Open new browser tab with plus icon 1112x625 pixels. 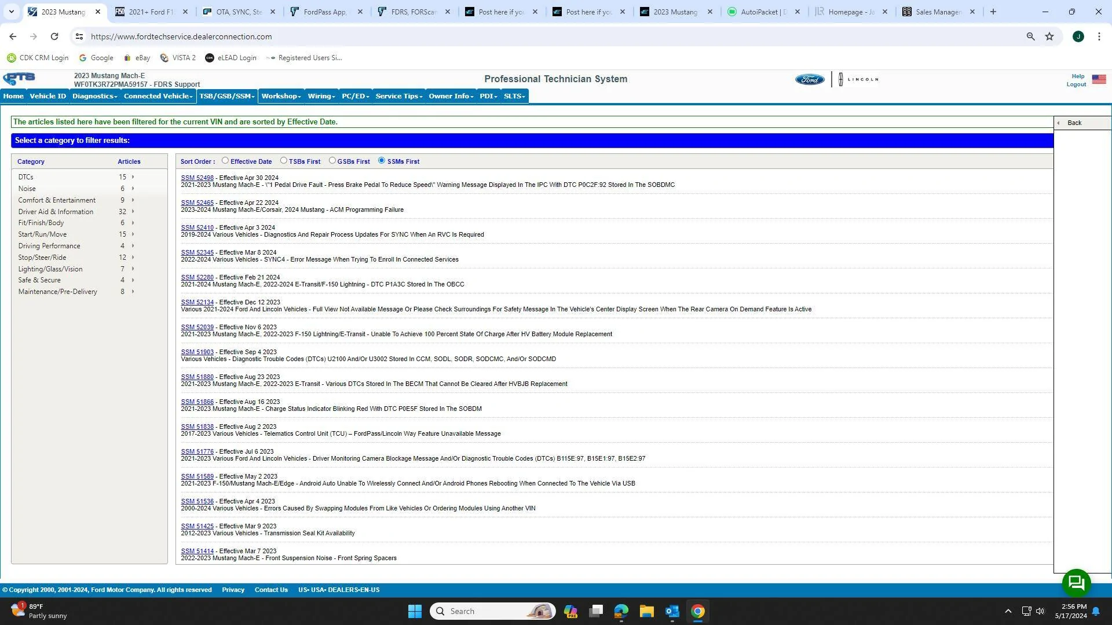993,12
